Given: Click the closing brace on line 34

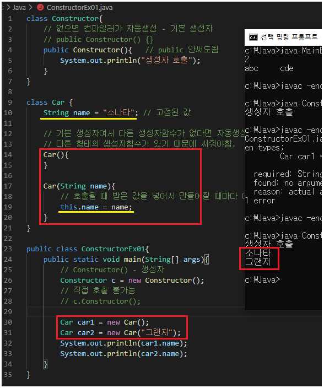Looking at the screenshot, I should coord(45,364).
